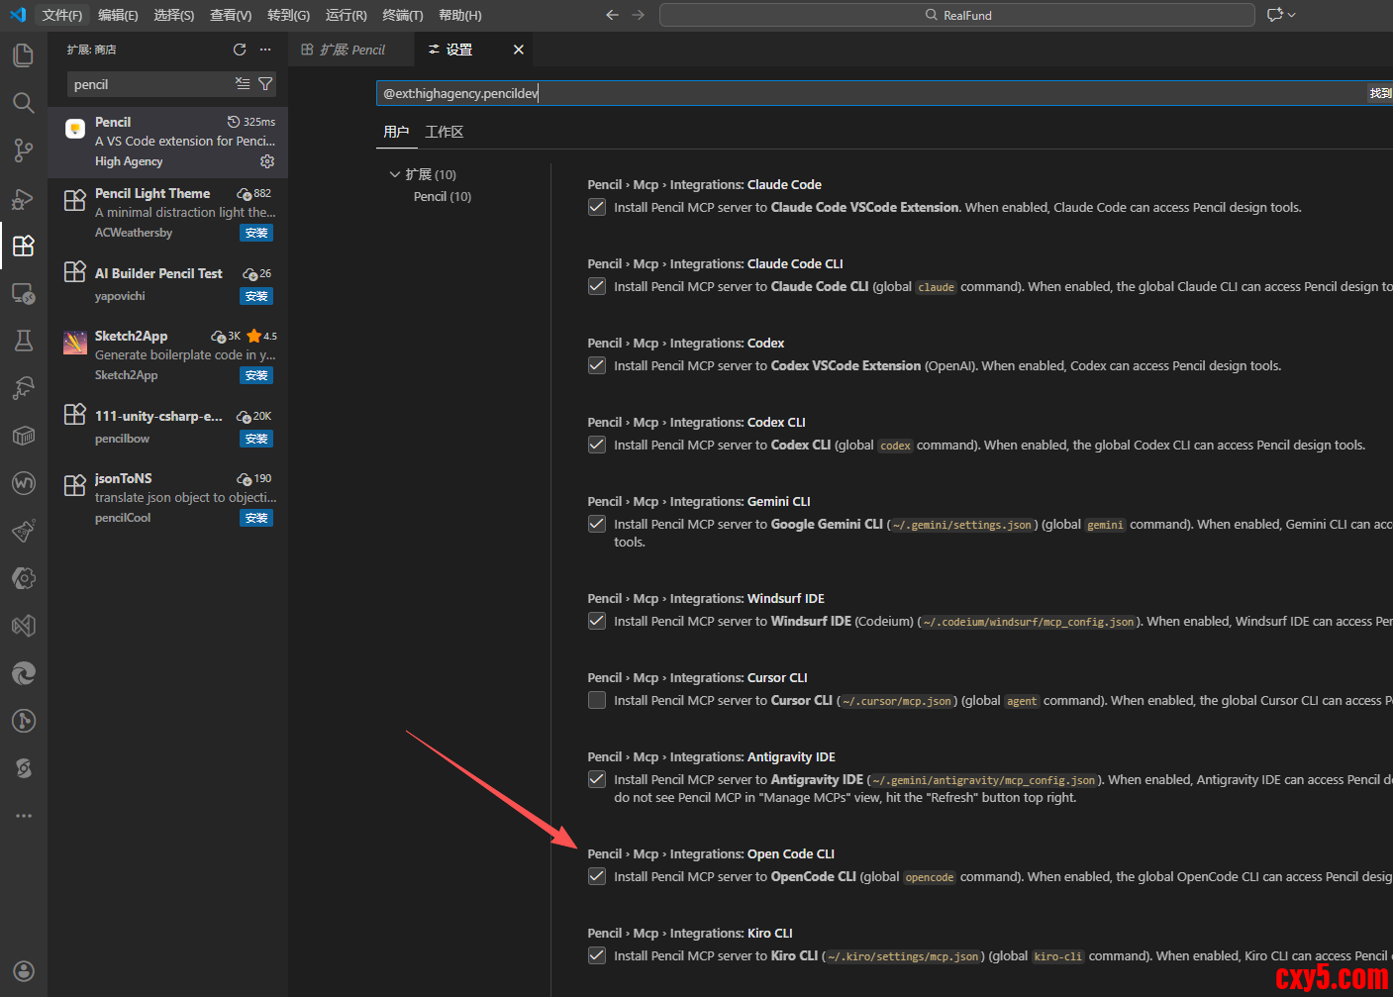Open extensions view more actions menu
The height and width of the screenshot is (997, 1393).
point(265,50)
